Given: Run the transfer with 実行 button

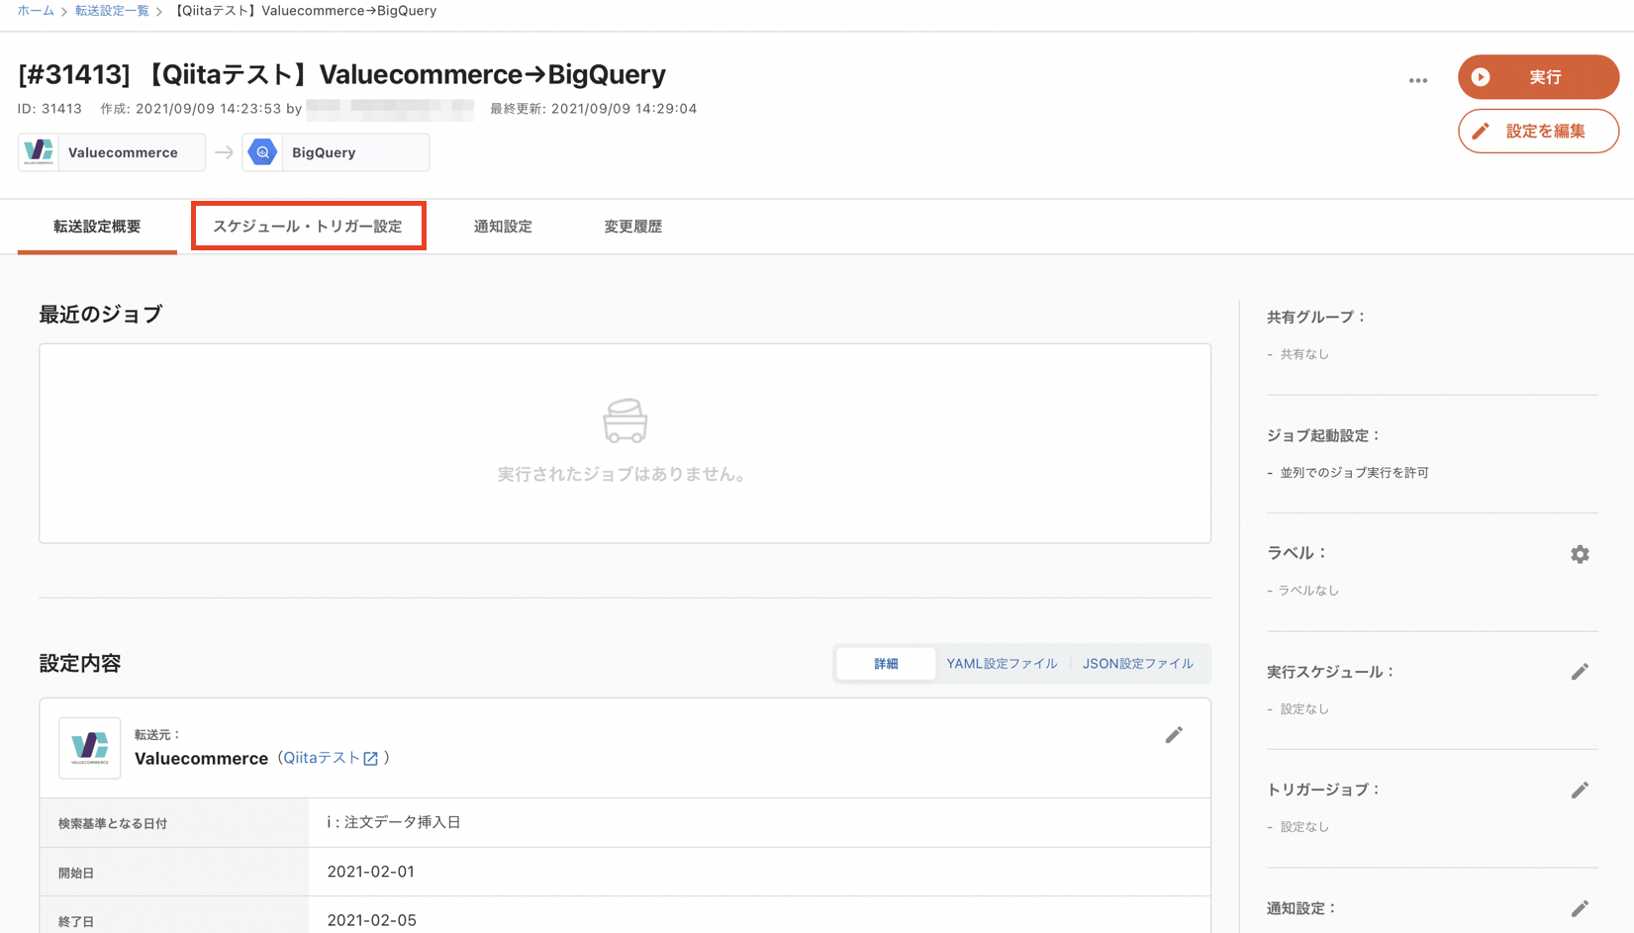Looking at the screenshot, I should pyautogui.click(x=1538, y=77).
